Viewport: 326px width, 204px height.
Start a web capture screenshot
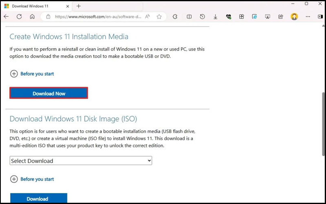(x=268, y=16)
